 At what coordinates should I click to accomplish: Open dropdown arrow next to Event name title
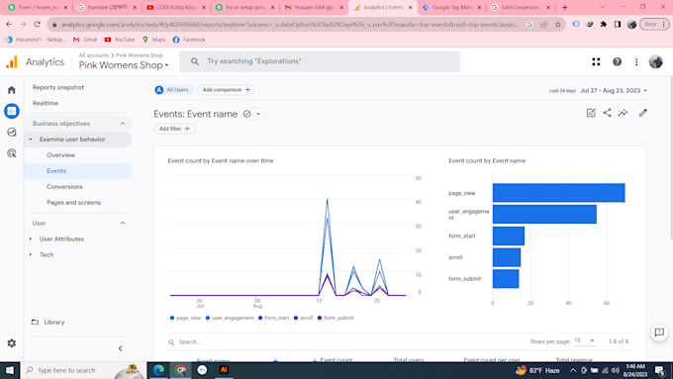click(x=258, y=114)
